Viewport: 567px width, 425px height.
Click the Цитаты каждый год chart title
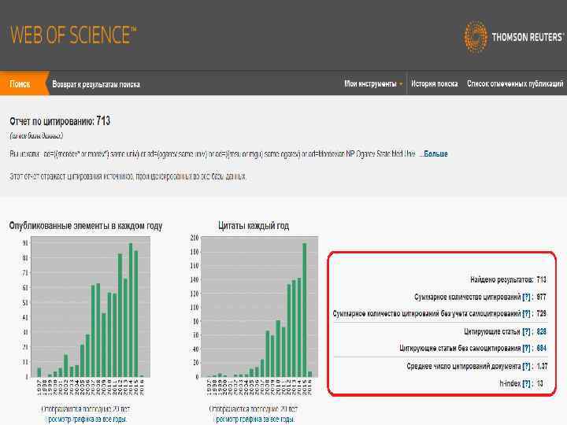(x=254, y=226)
